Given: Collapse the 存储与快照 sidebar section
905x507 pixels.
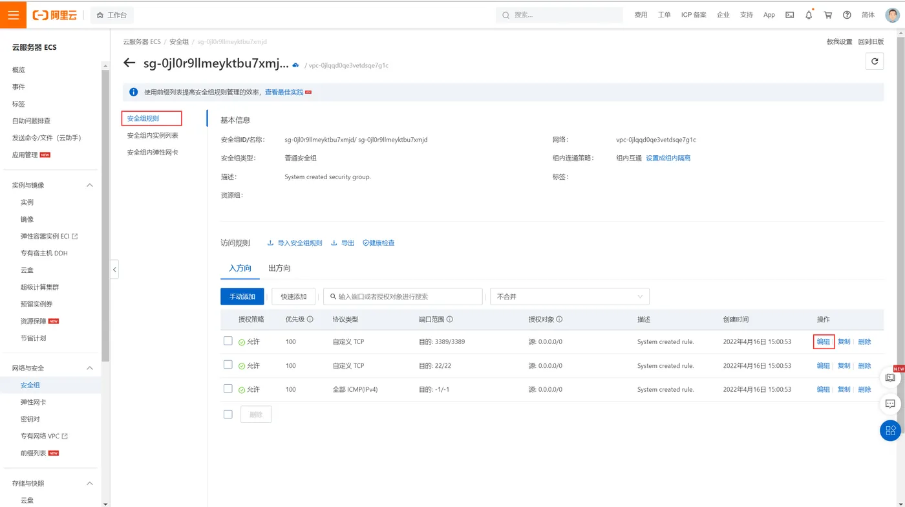Looking at the screenshot, I should pyautogui.click(x=90, y=483).
